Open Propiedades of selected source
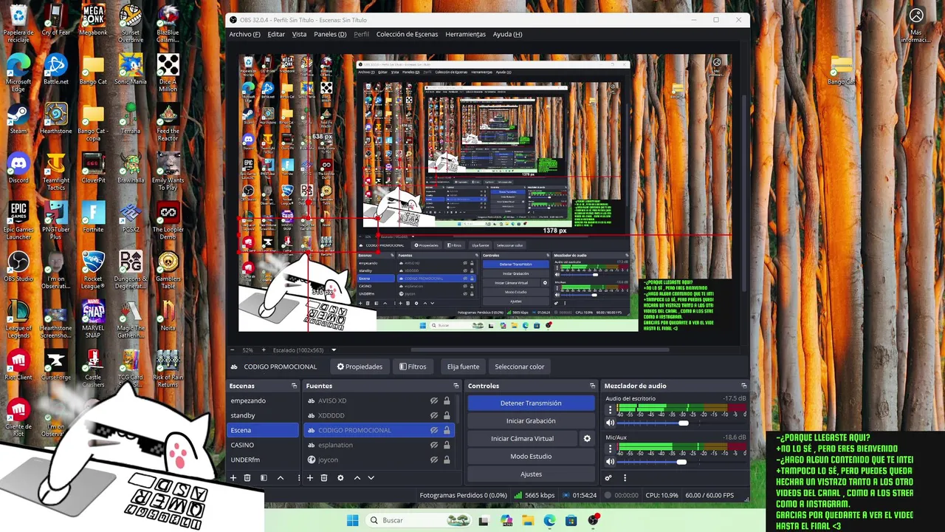This screenshot has height=532, width=945. pyautogui.click(x=360, y=366)
